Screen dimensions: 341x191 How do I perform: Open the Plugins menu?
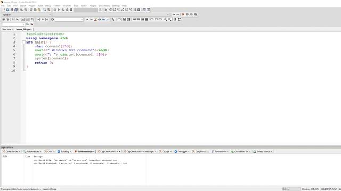[93, 6]
